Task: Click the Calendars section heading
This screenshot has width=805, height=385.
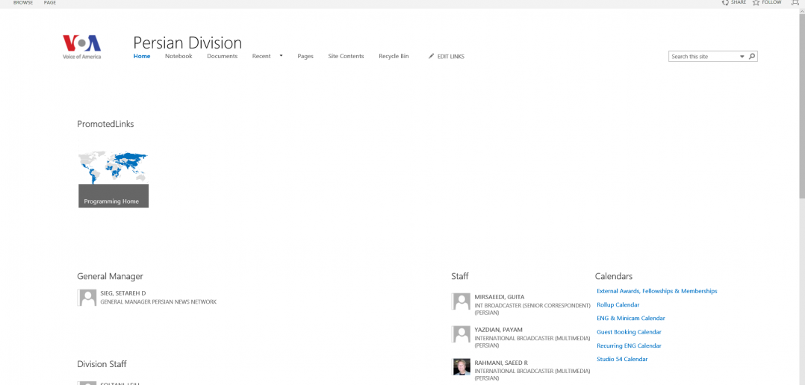Action: coord(614,276)
